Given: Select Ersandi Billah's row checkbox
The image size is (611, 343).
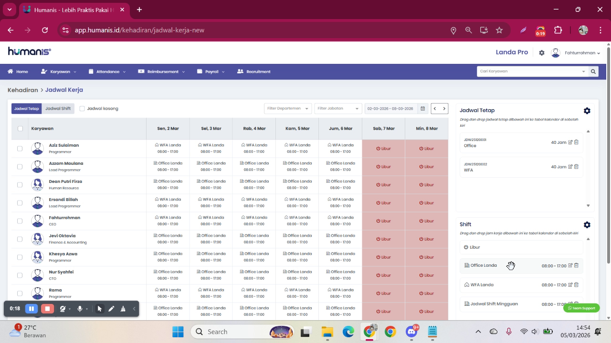Looking at the screenshot, I should tap(20, 203).
